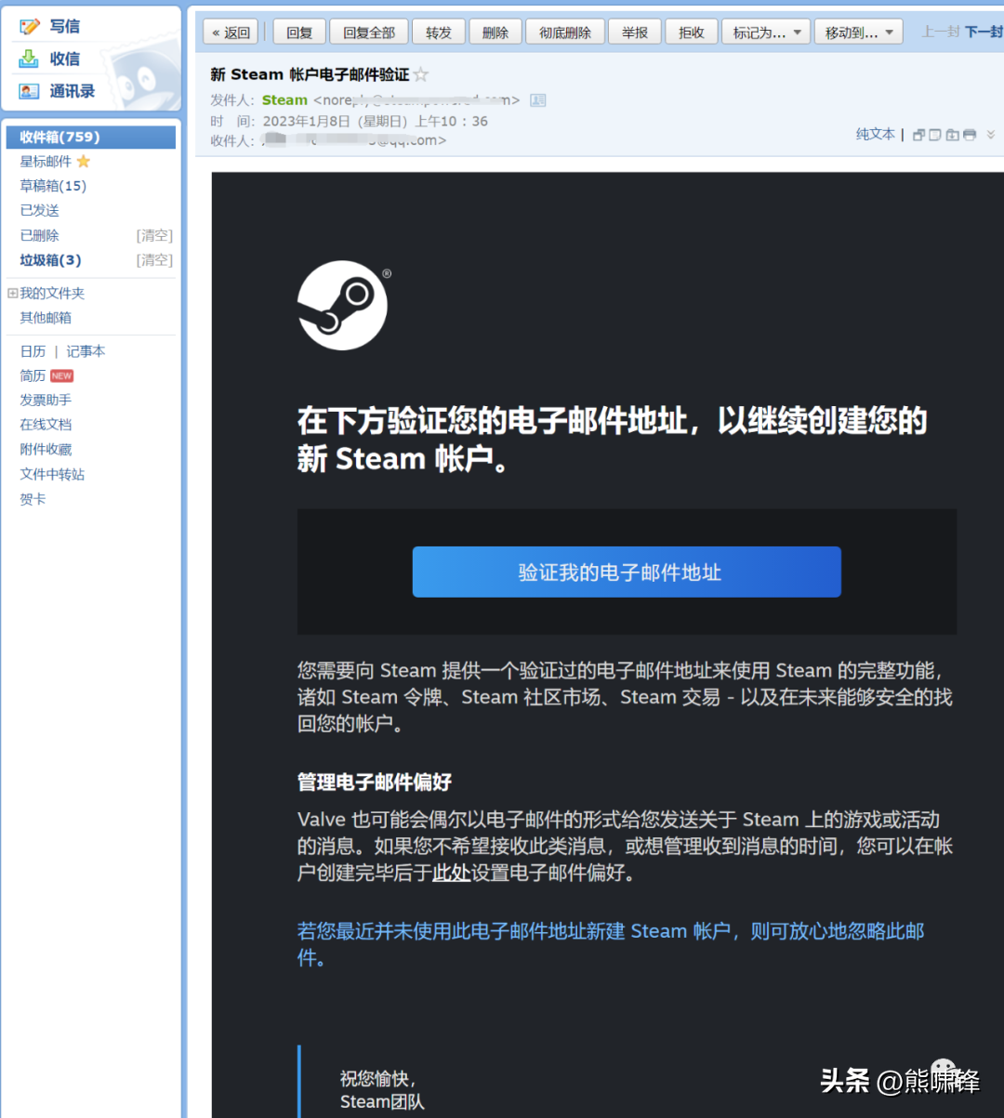Click 清空 next to 已删除

[x=154, y=236]
